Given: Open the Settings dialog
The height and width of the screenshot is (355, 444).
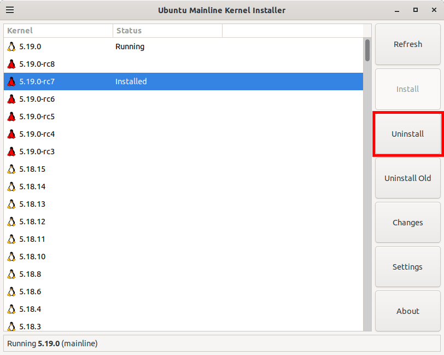Looking at the screenshot, I should (x=408, y=267).
